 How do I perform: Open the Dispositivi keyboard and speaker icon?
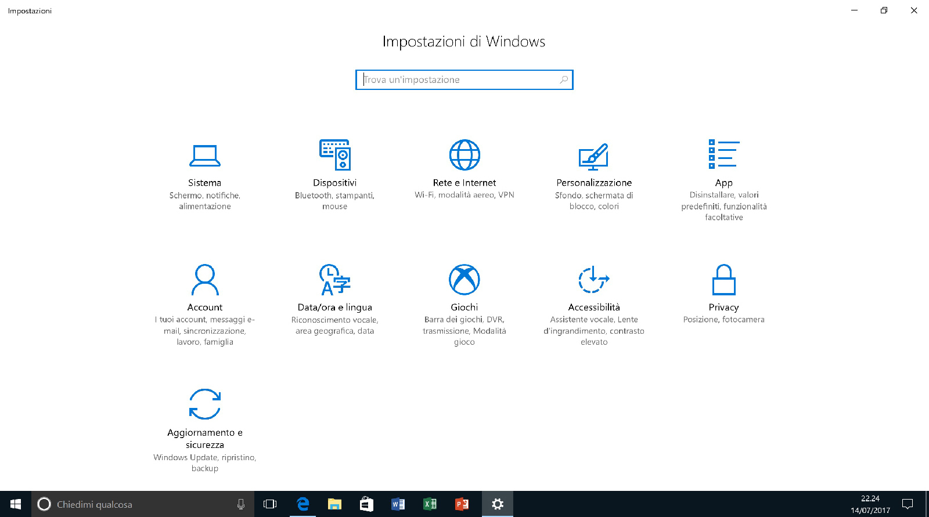[335, 155]
